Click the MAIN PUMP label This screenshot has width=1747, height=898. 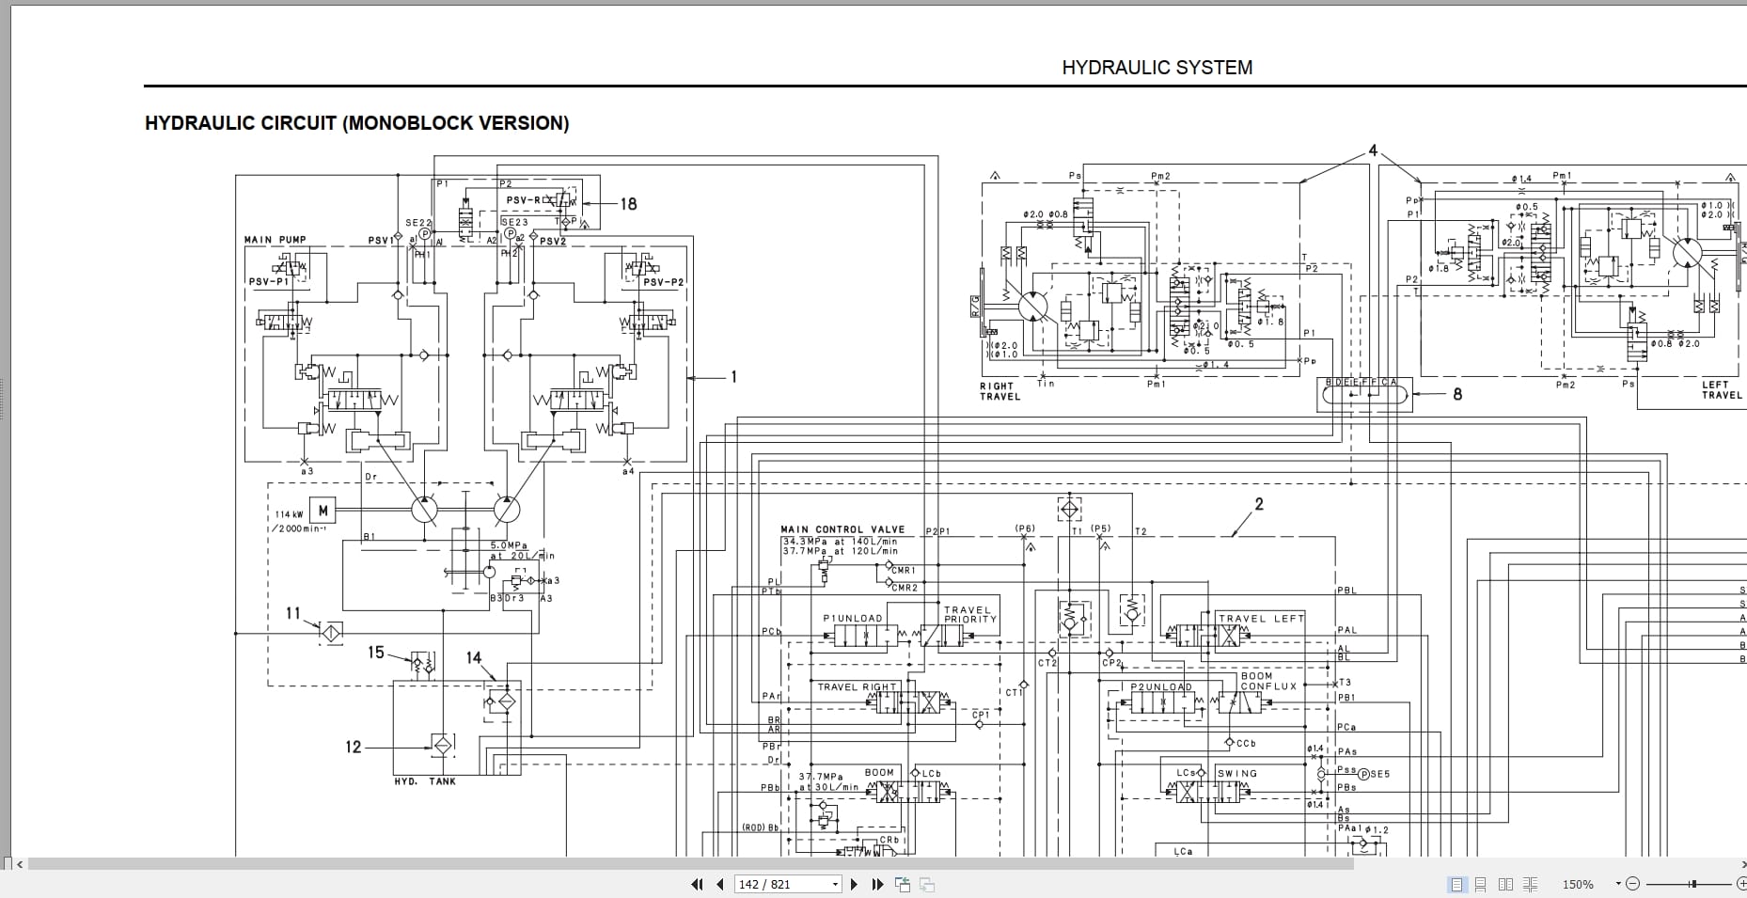coord(275,240)
